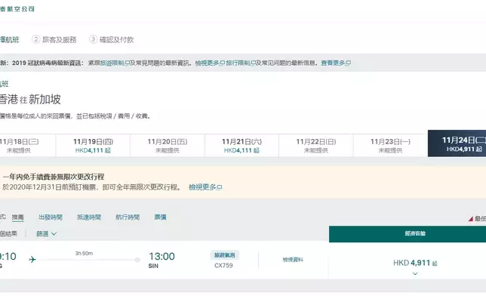Sort results by 航行時間
This screenshot has height=296, width=486.
tap(128, 217)
